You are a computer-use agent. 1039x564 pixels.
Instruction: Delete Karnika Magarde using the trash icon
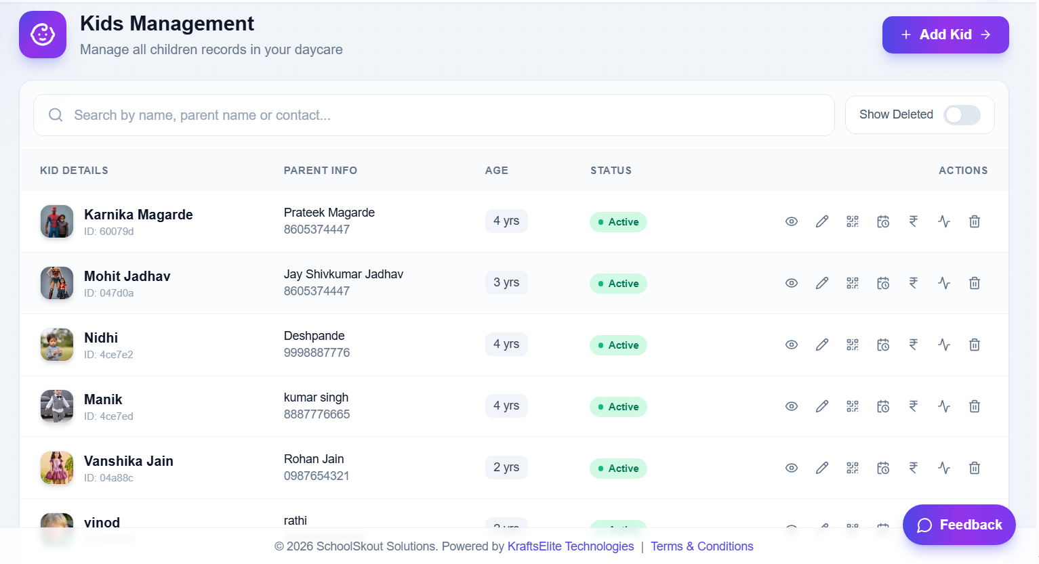click(975, 221)
